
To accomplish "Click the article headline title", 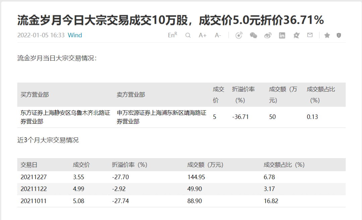I will [170, 20].
